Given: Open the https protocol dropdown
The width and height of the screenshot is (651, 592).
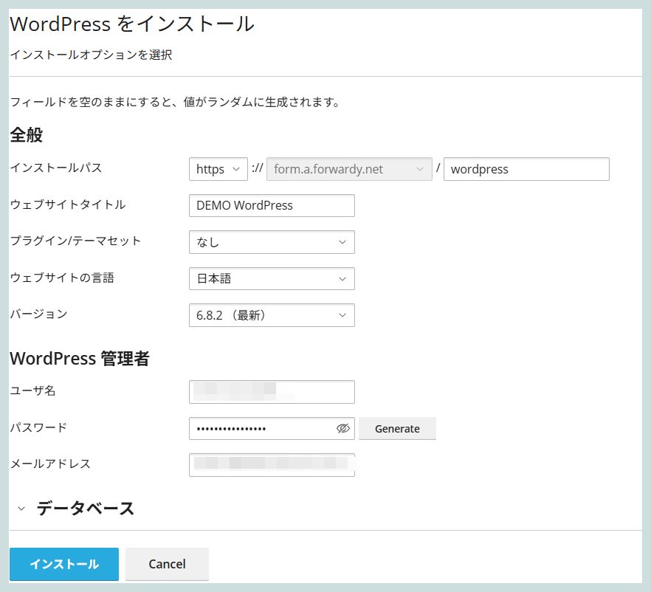Looking at the screenshot, I should [218, 169].
